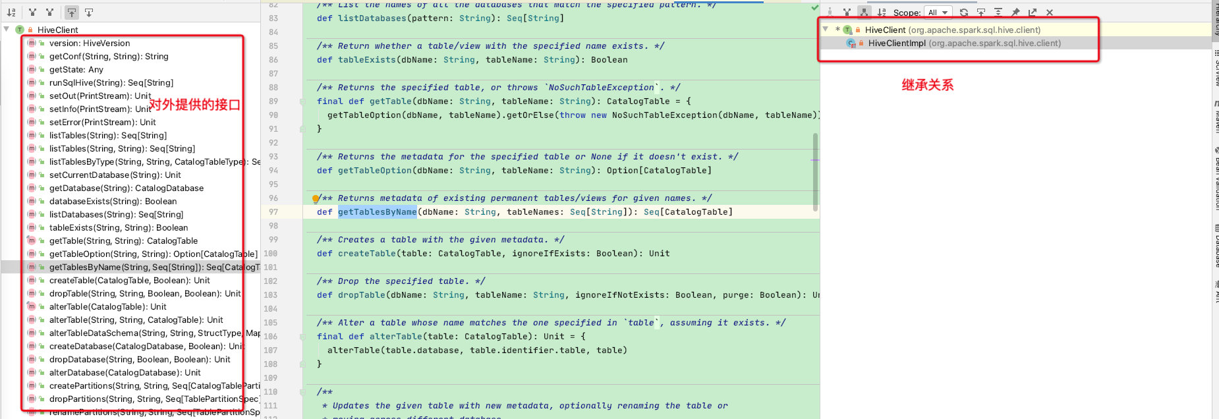Image resolution: width=1219 pixels, height=419 pixels.
Task: Show subtypes hierarchy
Action: (864, 13)
